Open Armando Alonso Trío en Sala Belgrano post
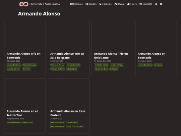The image size is (181, 136). click(67, 56)
